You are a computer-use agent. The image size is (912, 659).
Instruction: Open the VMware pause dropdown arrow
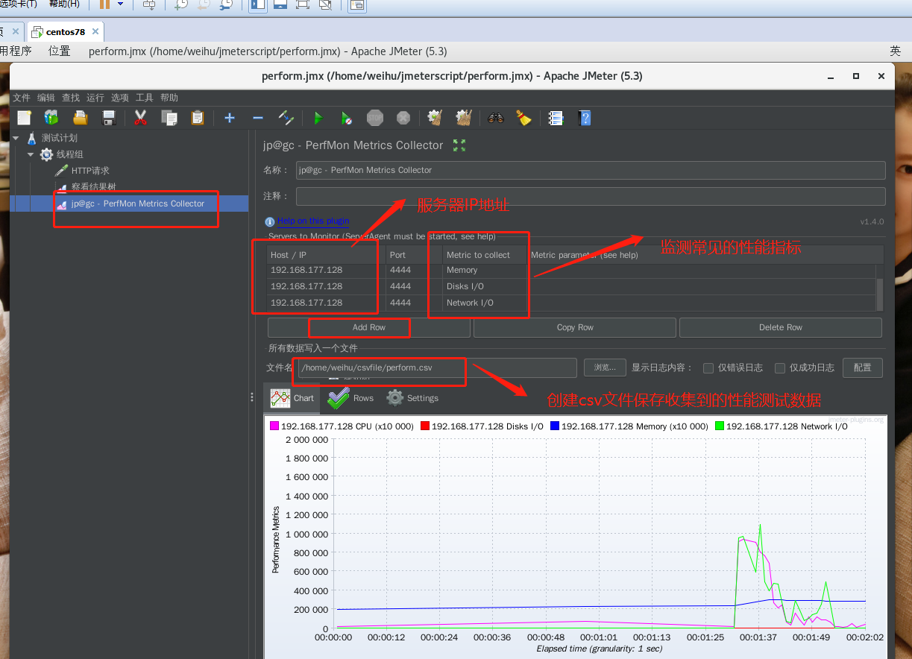[x=122, y=4]
